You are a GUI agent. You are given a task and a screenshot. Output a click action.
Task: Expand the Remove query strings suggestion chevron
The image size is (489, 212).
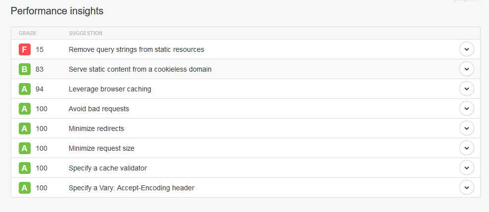pos(466,49)
